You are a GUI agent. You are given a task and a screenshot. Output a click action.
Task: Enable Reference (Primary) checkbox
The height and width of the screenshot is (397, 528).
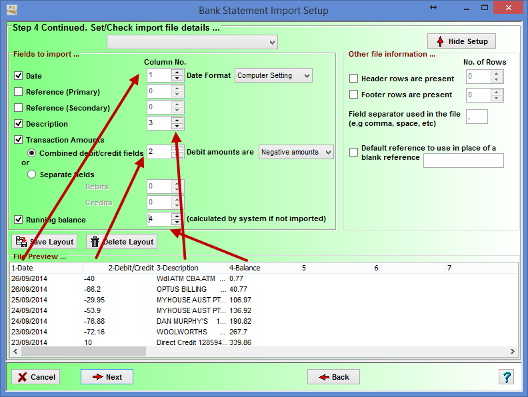pos(19,92)
